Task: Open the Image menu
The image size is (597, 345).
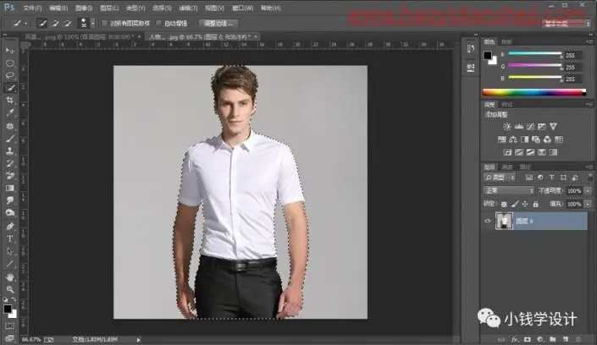Action: (84, 8)
